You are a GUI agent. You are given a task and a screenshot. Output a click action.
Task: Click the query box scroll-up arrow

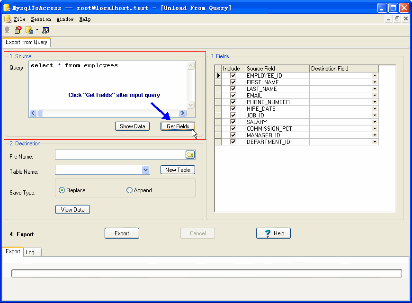pos(191,65)
